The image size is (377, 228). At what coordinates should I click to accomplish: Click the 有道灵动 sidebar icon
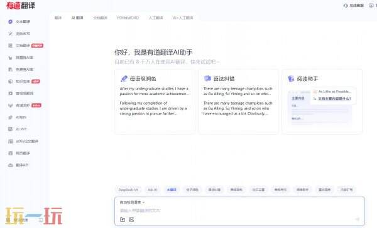coord(10,105)
